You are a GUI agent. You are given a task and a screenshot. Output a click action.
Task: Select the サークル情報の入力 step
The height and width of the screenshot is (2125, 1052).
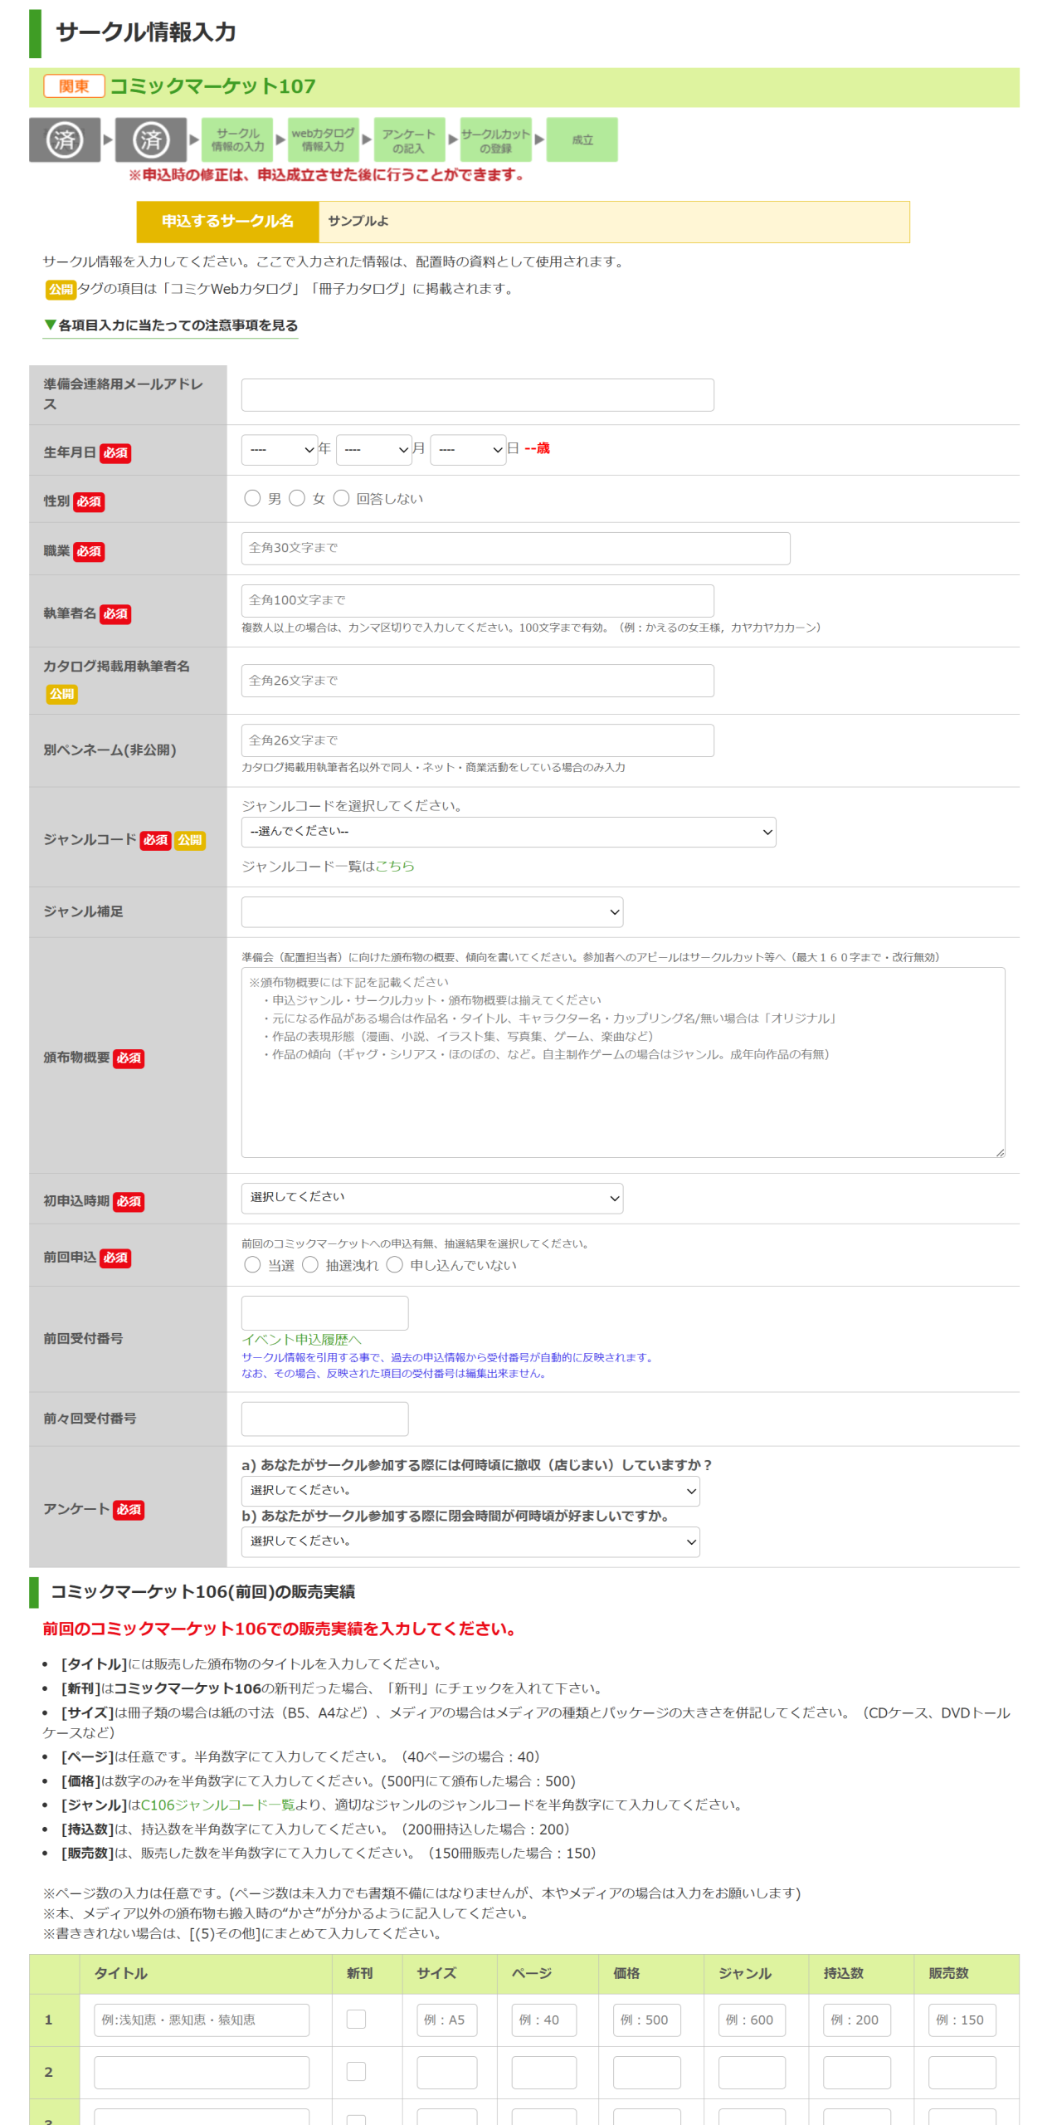click(x=237, y=139)
